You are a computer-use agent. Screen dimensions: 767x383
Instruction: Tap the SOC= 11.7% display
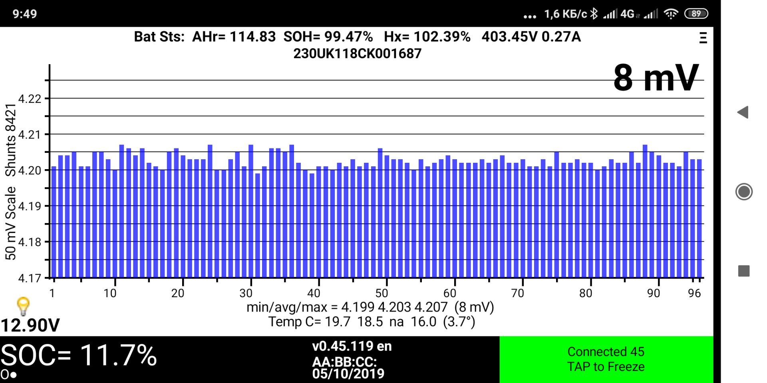click(x=79, y=355)
